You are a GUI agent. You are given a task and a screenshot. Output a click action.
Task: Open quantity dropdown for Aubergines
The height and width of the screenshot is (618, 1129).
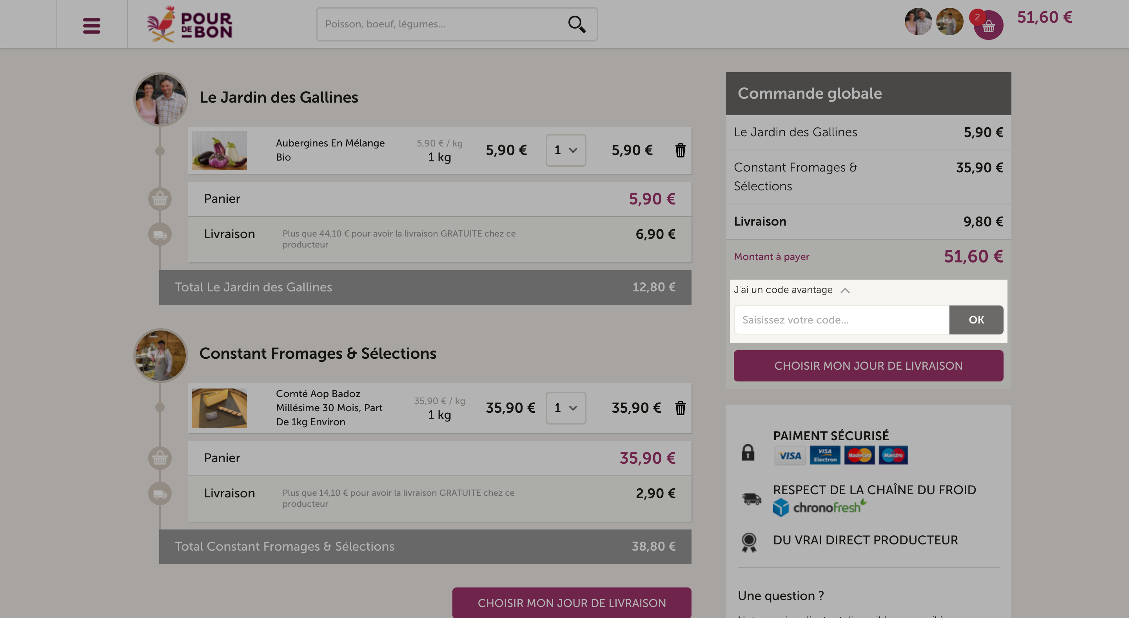click(x=565, y=150)
